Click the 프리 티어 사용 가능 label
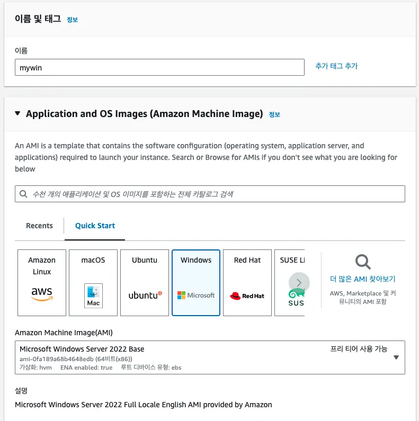This screenshot has width=419, height=421. pyautogui.click(x=359, y=349)
